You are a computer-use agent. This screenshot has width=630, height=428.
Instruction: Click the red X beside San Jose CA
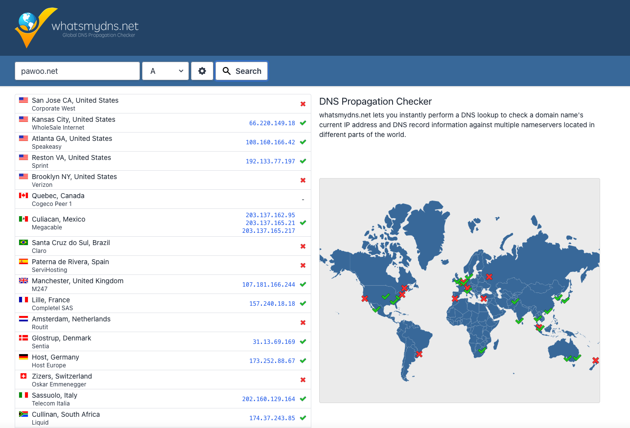[303, 104]
